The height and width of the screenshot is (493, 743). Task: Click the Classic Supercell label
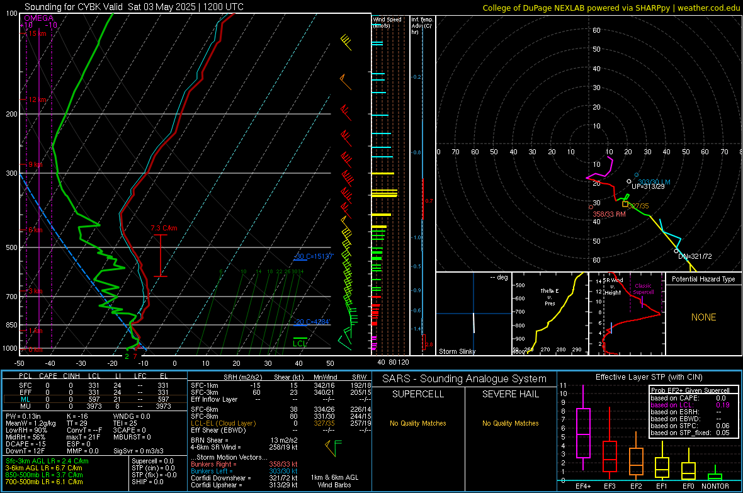tap(643, 289)
